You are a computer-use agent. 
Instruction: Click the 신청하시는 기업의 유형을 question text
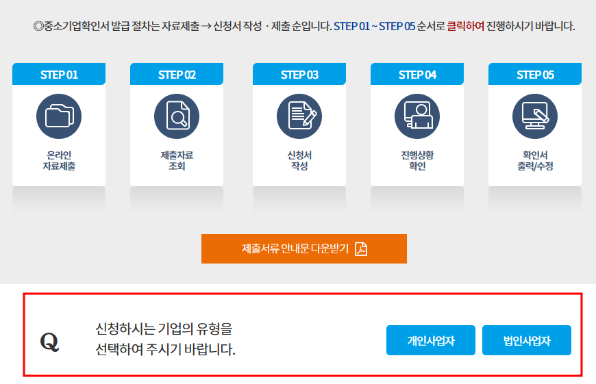164,329
